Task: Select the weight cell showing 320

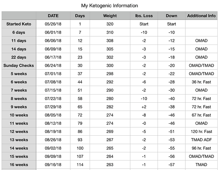Action: 110,24
